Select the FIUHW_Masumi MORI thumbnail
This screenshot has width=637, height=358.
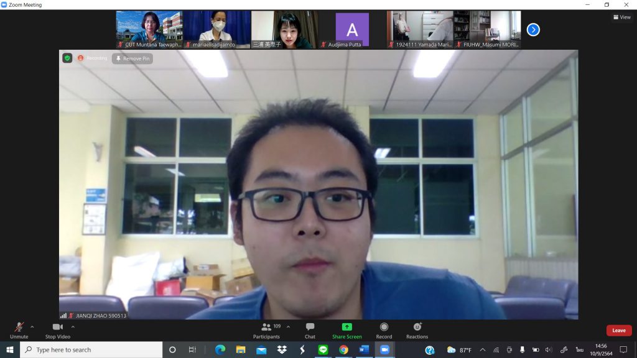(x=487, y=30)
